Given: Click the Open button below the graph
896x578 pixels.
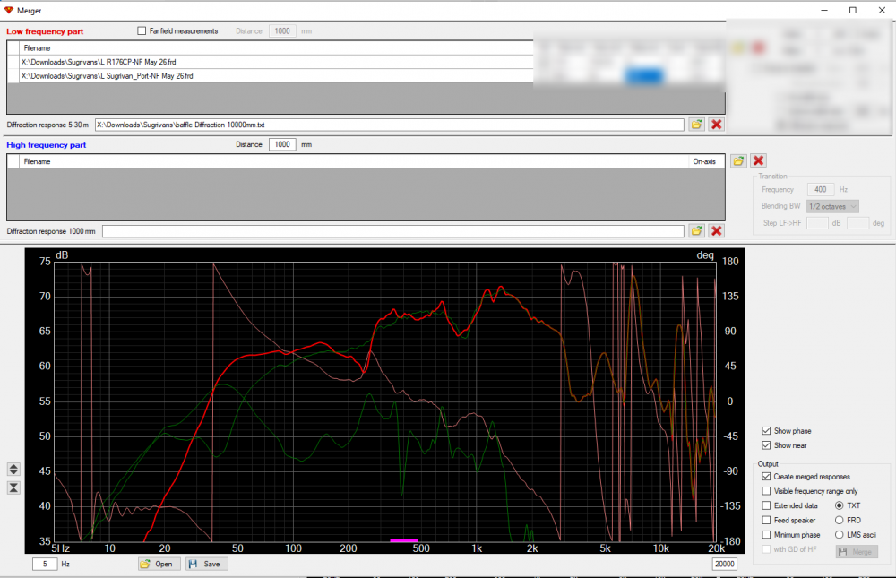Looking at the screenshot, I should click(x=157, y=564).
